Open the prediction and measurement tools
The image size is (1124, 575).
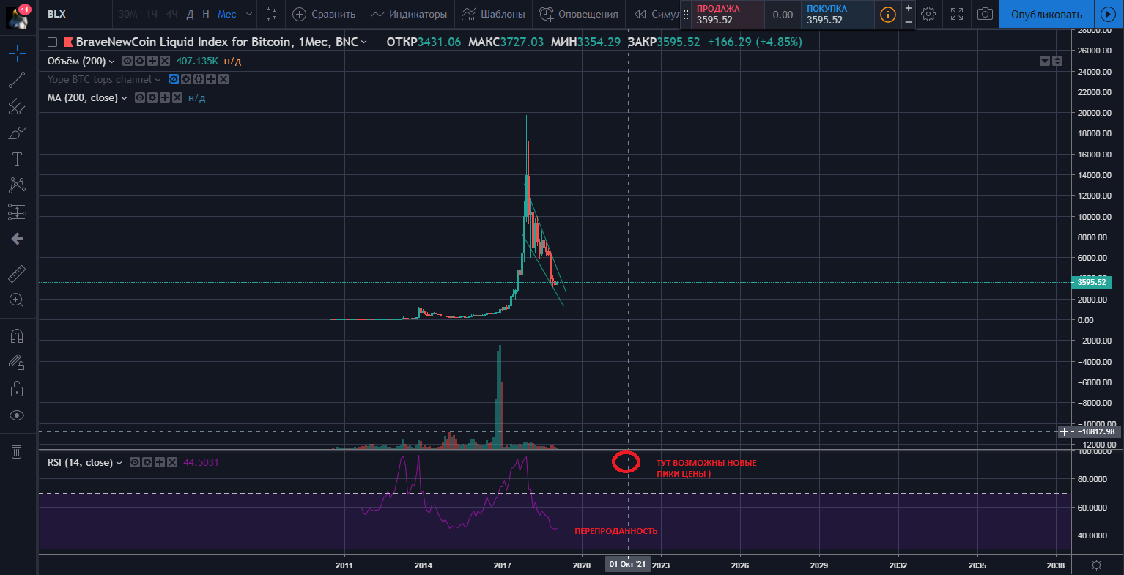17,212
